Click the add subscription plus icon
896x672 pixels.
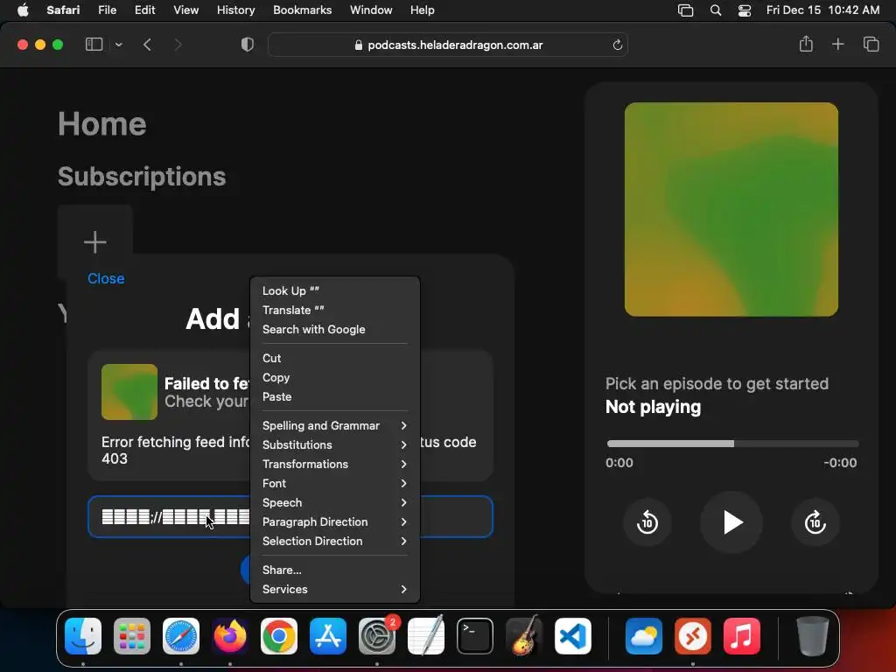point(94,242)
